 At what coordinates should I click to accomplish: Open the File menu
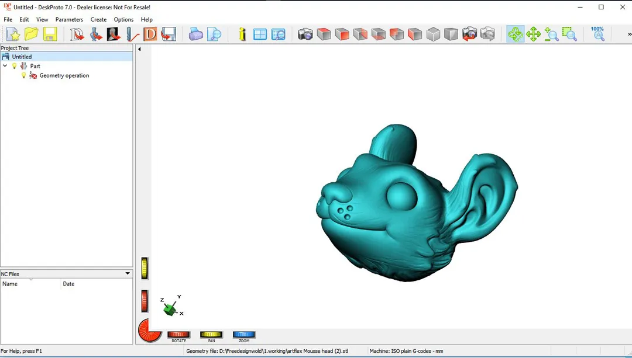tap(8, 19)
